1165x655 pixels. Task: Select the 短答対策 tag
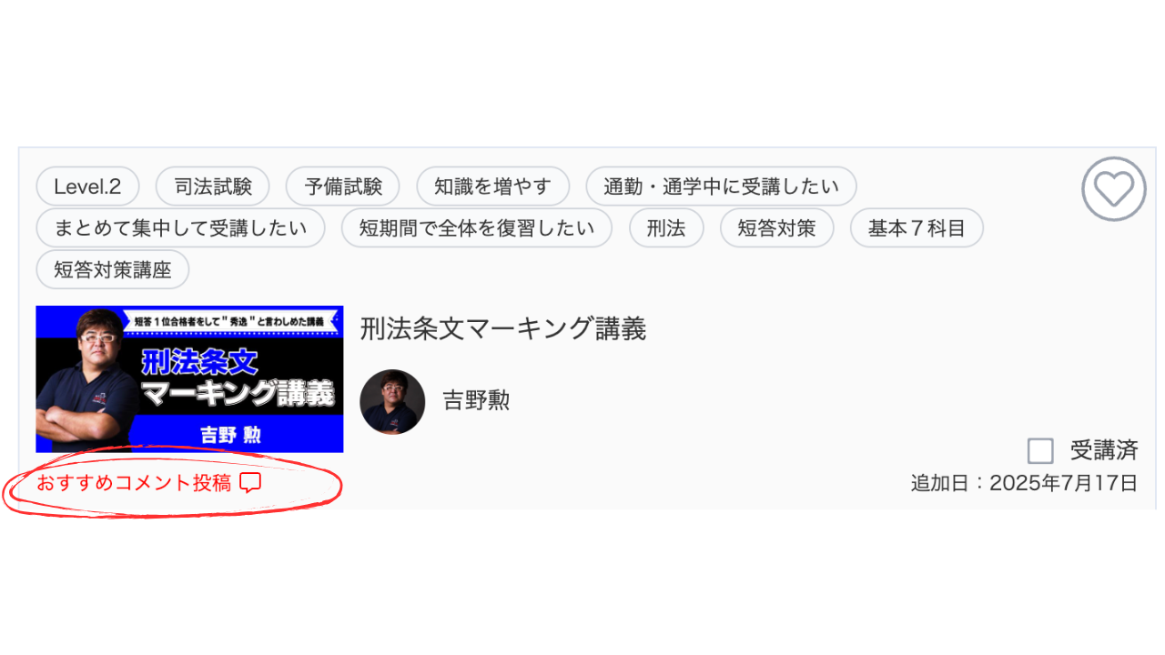point(776,228)
